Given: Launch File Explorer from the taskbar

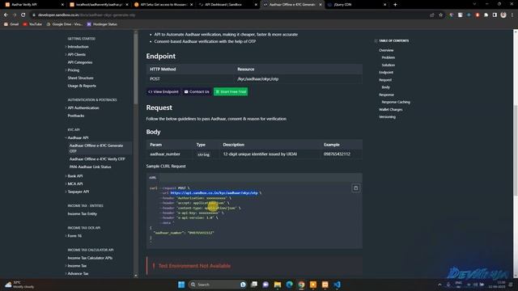Looking at the screenshot, I should [x=278, y=285].
